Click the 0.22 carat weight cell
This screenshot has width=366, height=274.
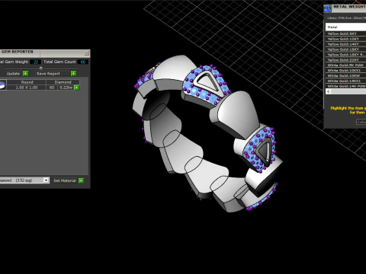tap(66, 88)
